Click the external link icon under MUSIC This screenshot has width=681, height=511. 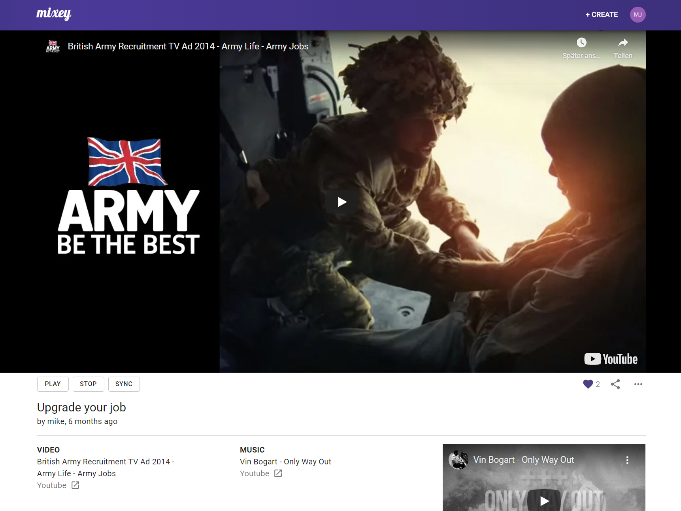click(x=278, y=473)
